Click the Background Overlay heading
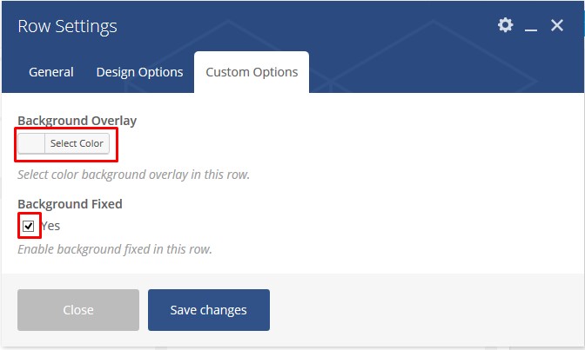 [77, 121]
